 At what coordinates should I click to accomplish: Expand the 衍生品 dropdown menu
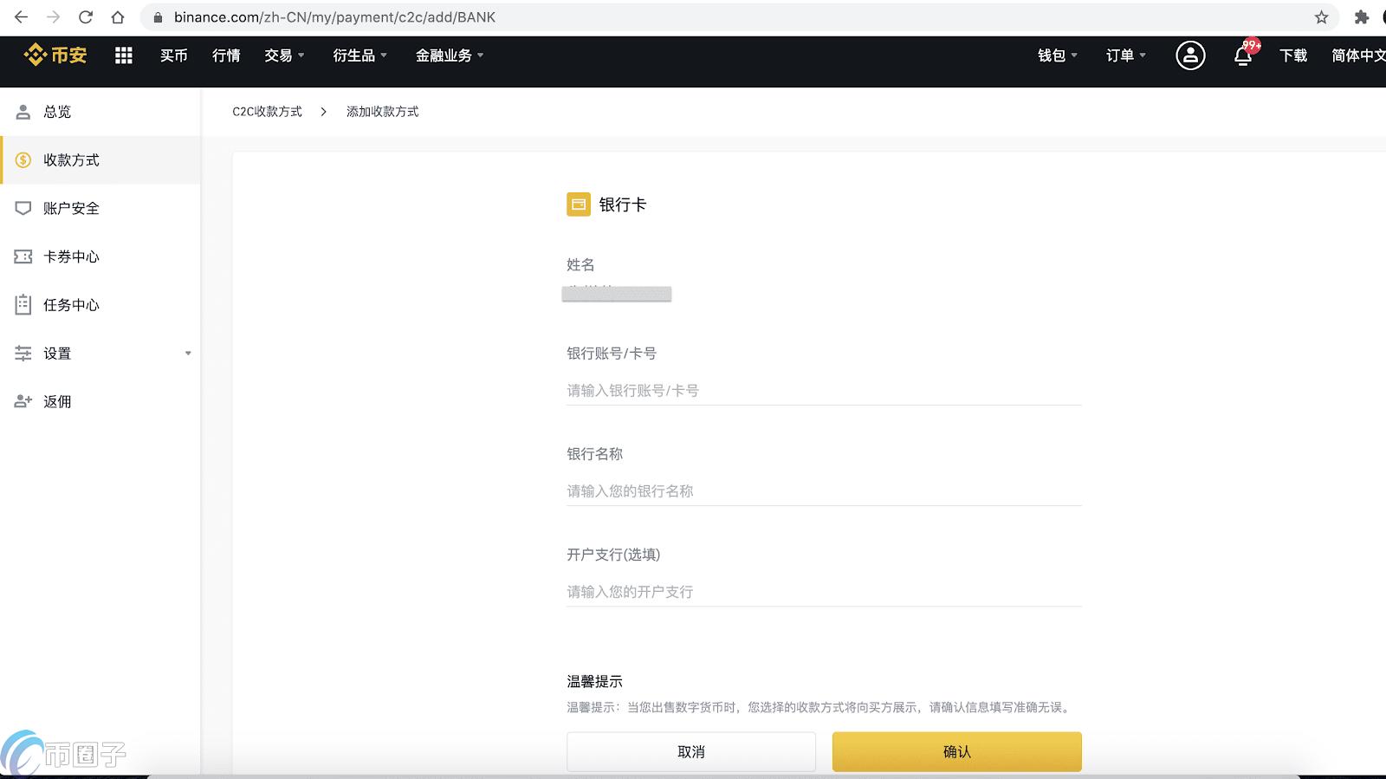[359, 55]
